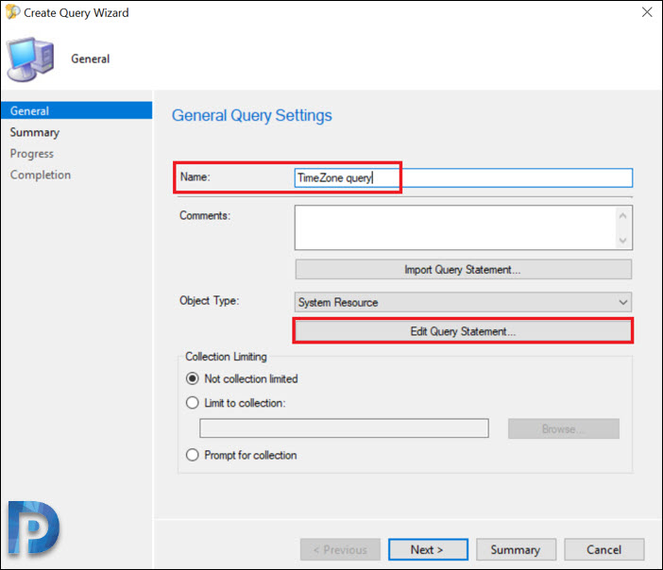
Task: Click the Comments box down arrow
Action: (622, 241)
